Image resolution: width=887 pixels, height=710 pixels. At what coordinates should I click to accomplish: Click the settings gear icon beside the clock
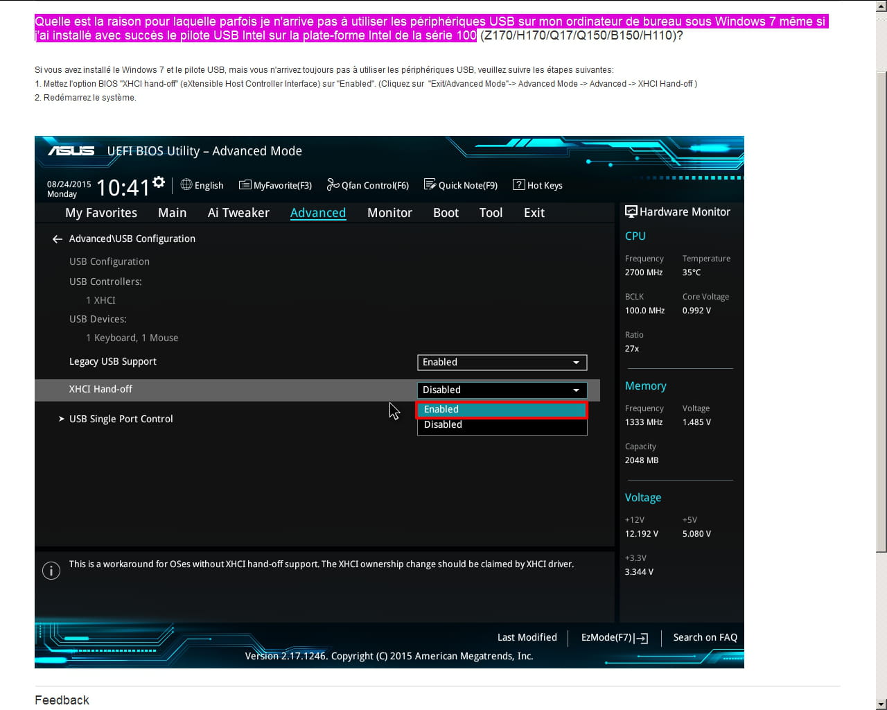pyautogui.click(x=159, y=182)
